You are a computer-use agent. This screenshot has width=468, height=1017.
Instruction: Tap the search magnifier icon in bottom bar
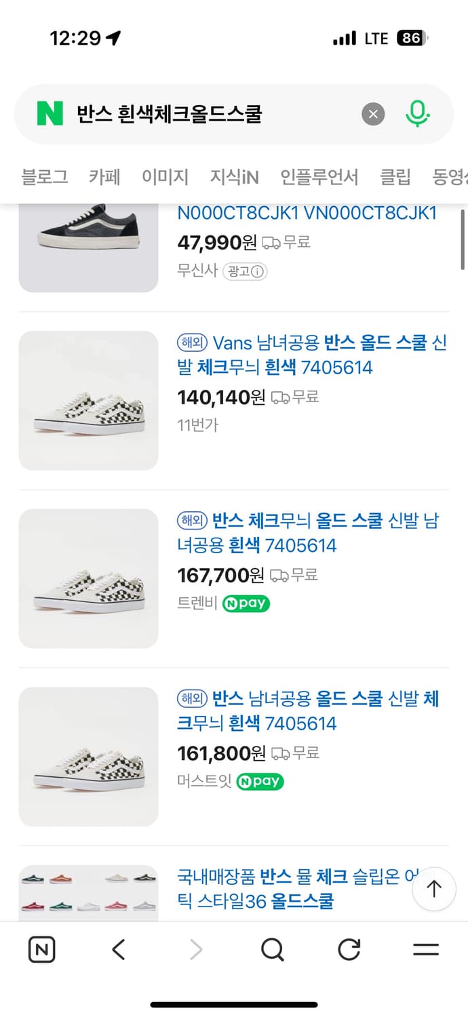click(272, 949)
